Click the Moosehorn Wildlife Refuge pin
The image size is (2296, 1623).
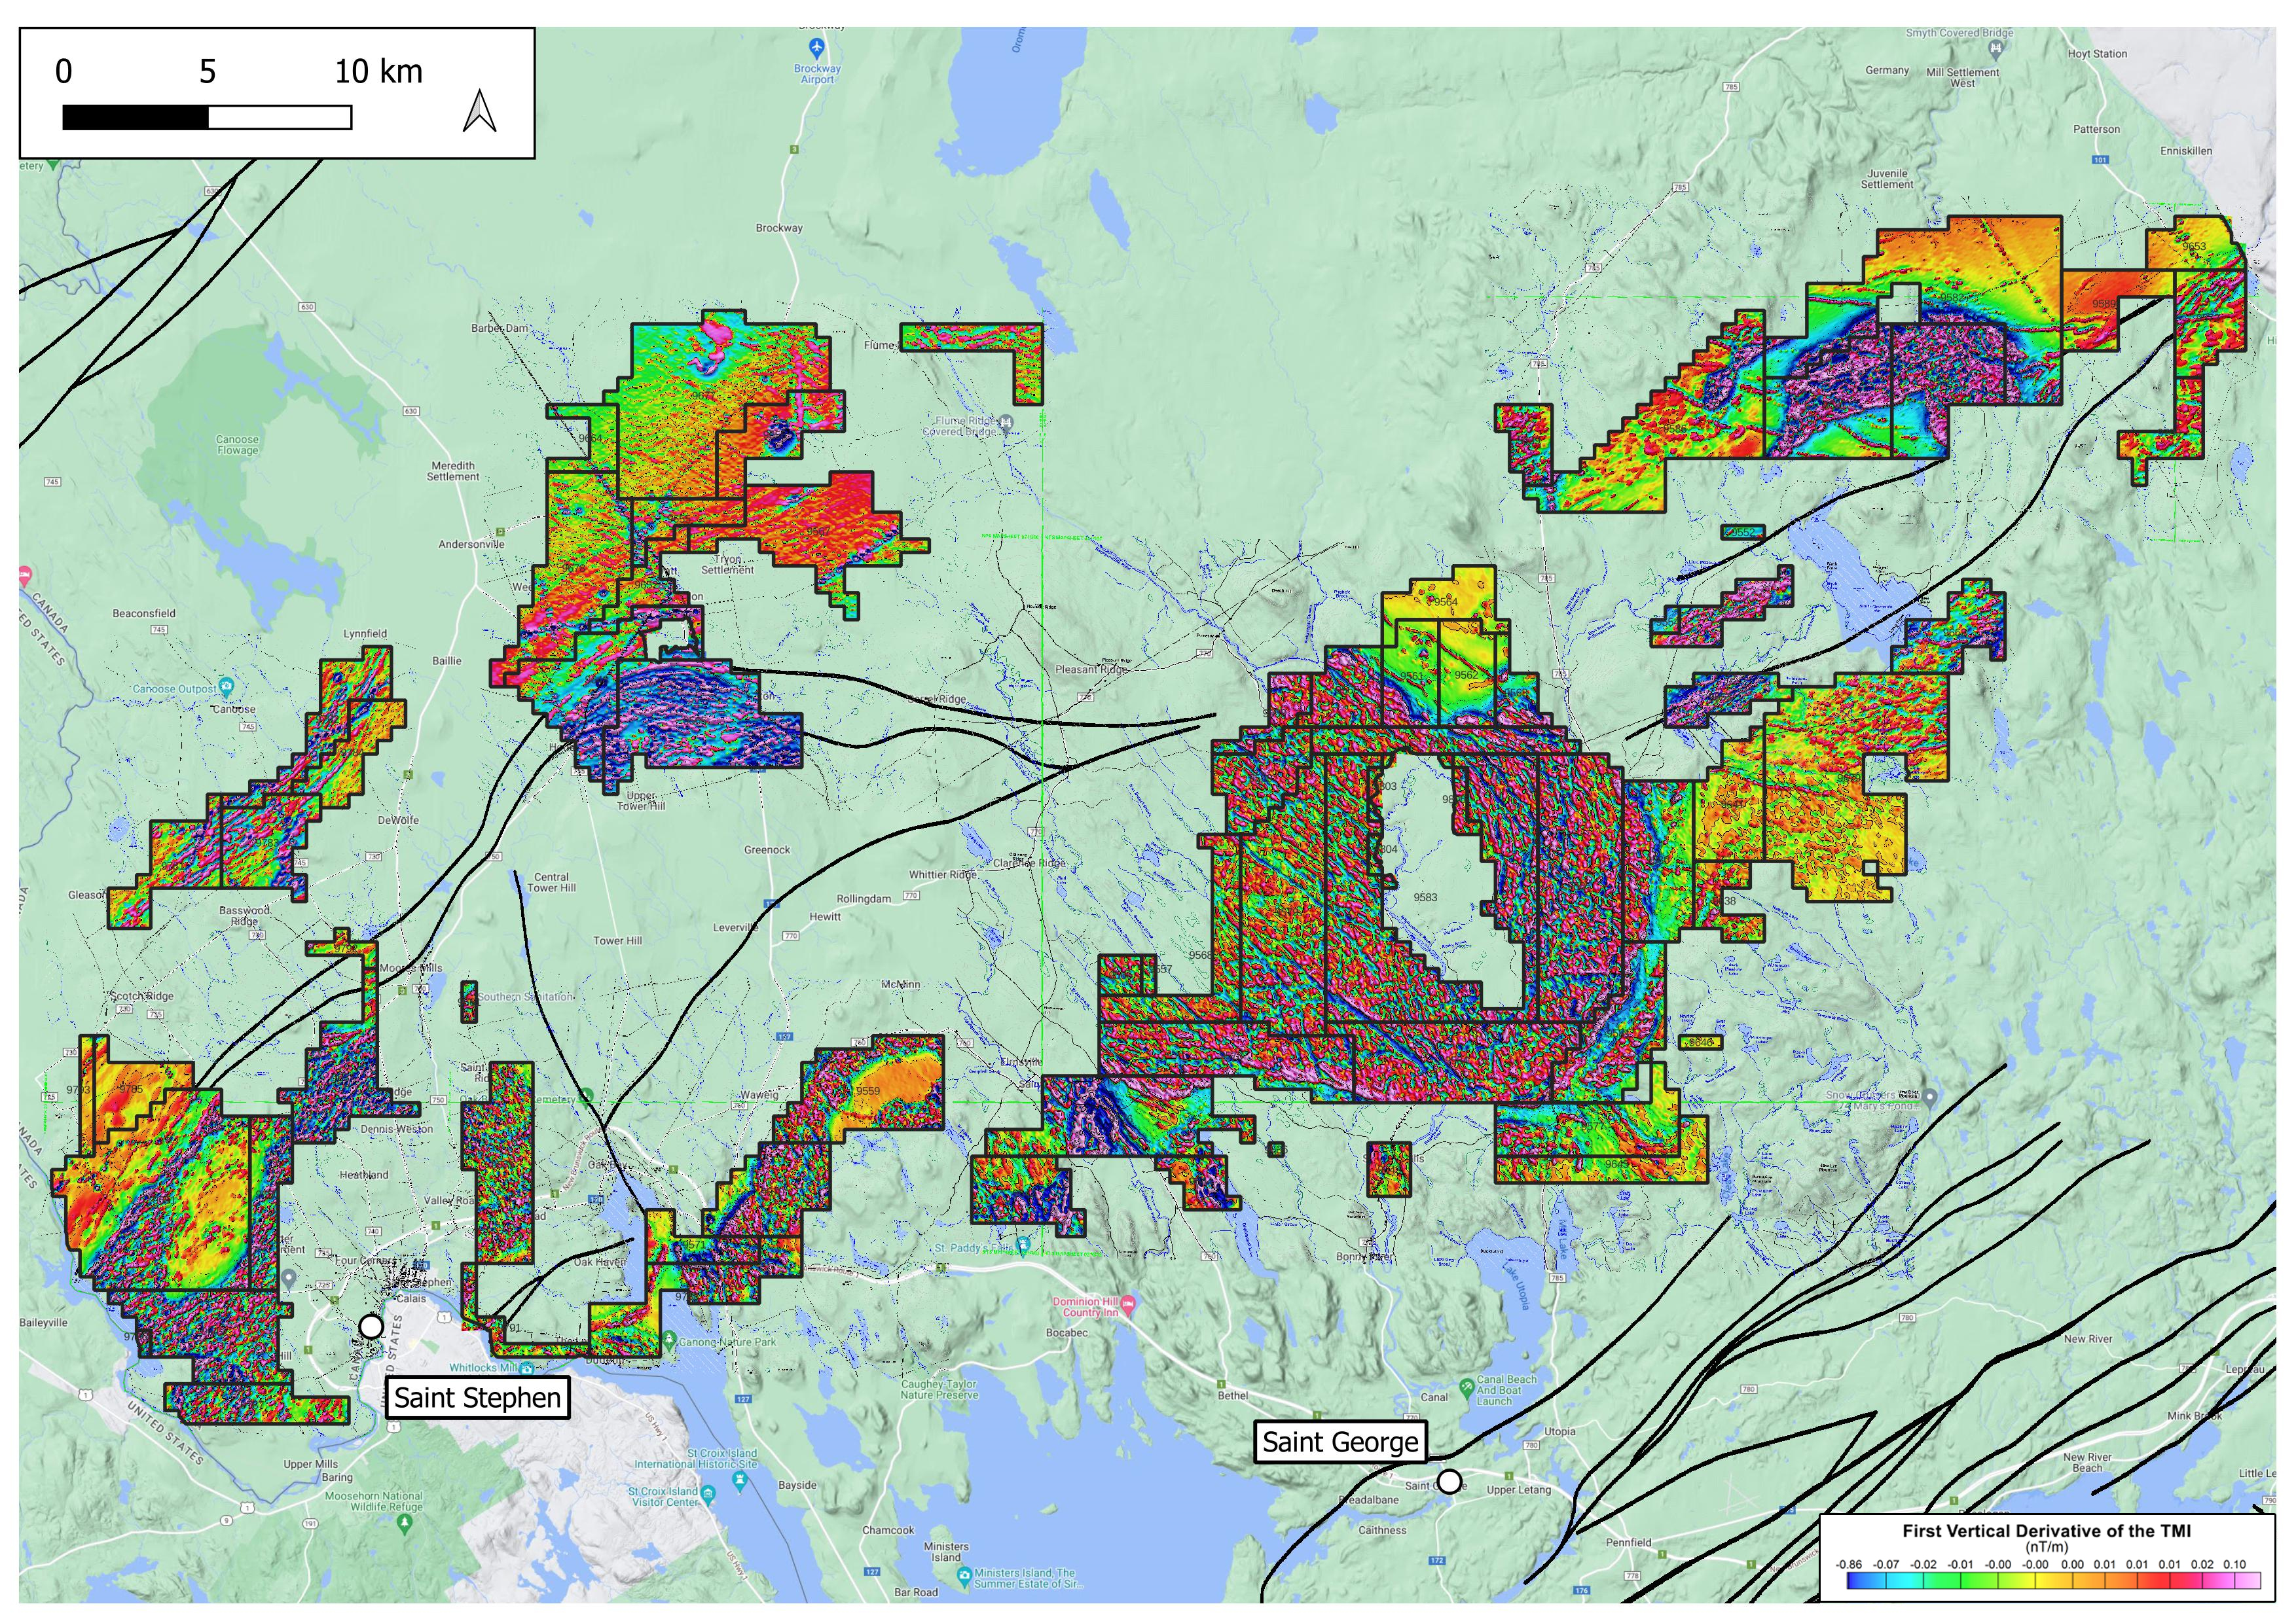pyautogui.click(x=404, y=1523)
